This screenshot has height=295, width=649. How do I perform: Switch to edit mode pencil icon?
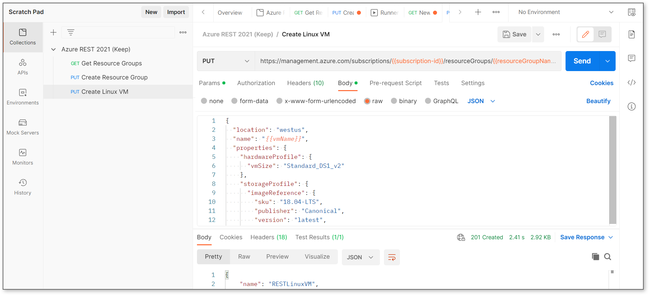click(x=586, y=34)
